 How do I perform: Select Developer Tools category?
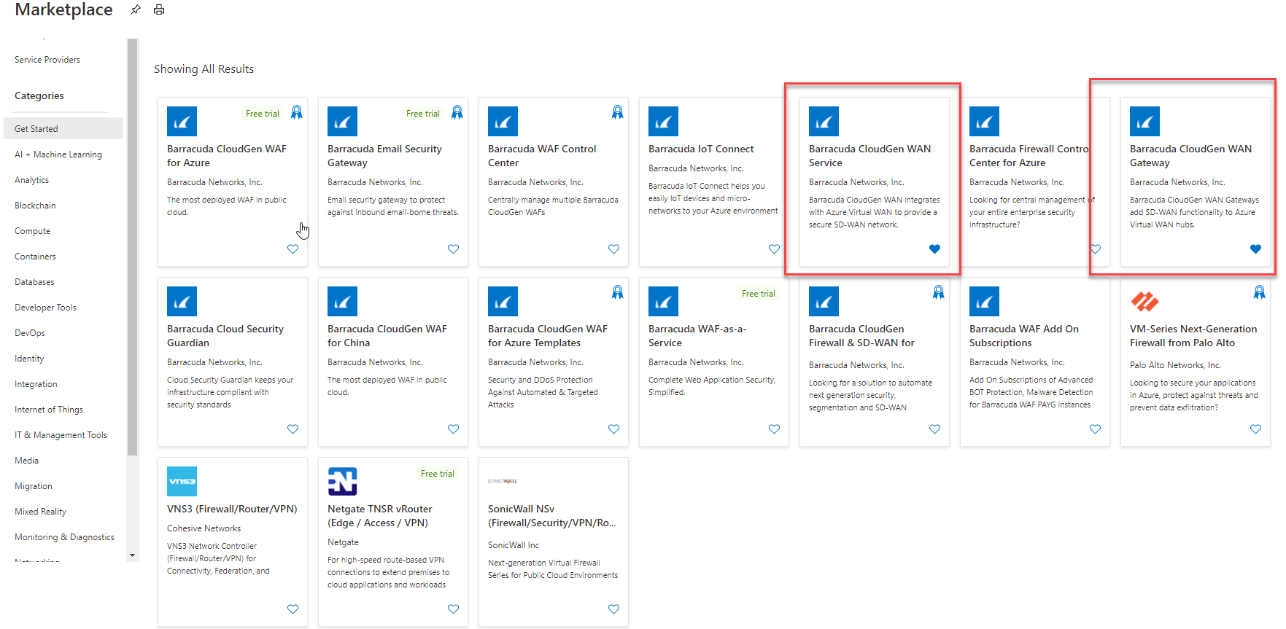(x=45, y=308)
